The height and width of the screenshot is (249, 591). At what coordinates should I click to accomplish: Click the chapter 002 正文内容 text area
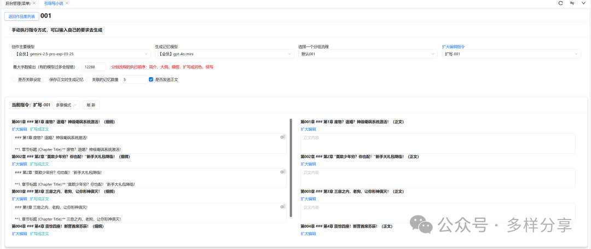438,178
